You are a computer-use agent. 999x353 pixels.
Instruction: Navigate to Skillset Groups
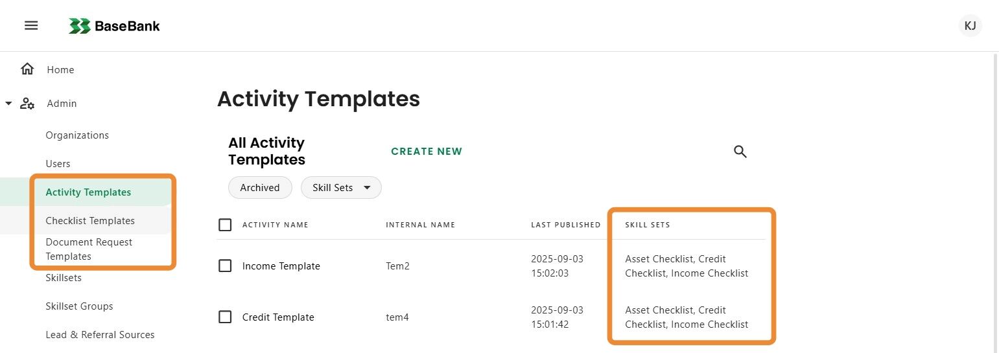tap(79, 306)
